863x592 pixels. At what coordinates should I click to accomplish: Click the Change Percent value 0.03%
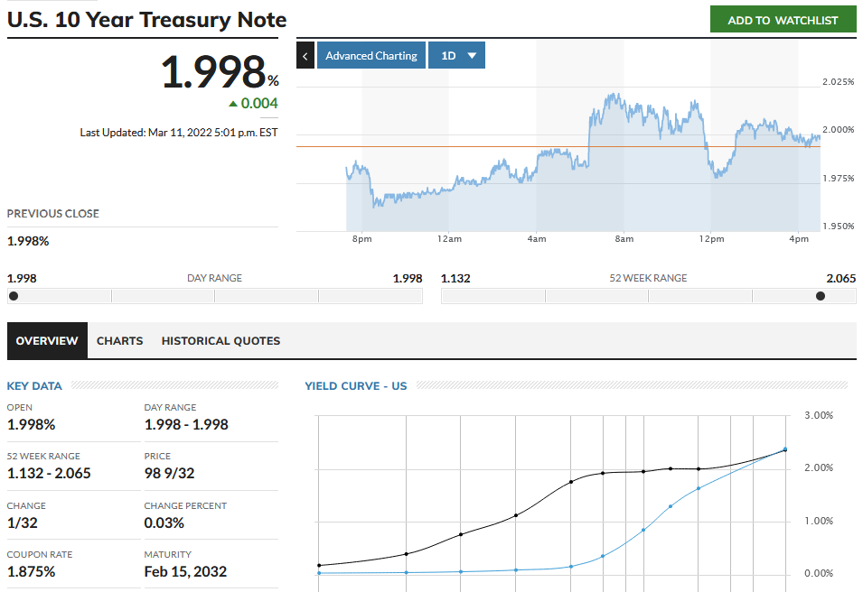[164, 523]
